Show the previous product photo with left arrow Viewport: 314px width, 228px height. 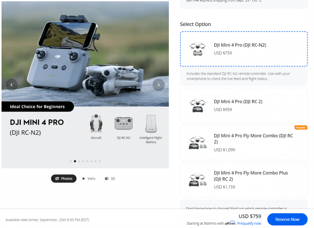[12, 85]
